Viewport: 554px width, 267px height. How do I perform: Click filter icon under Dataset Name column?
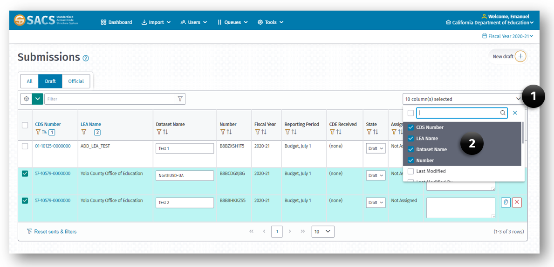(159, 132)
